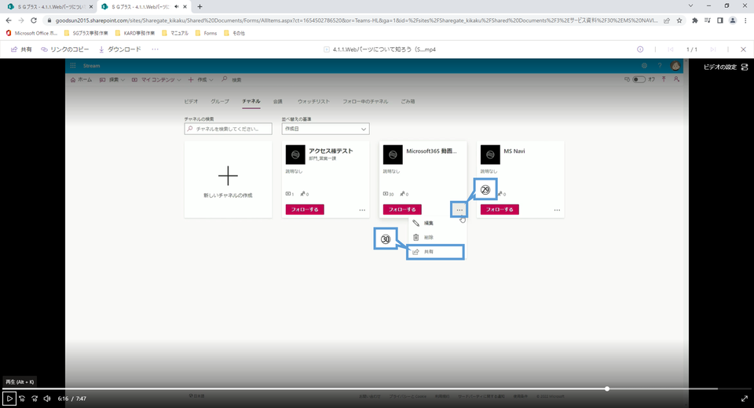The height and width of the screenshot is (408, 754).
Task: Open the Chrome media control icon
Action: pos(707,20)
